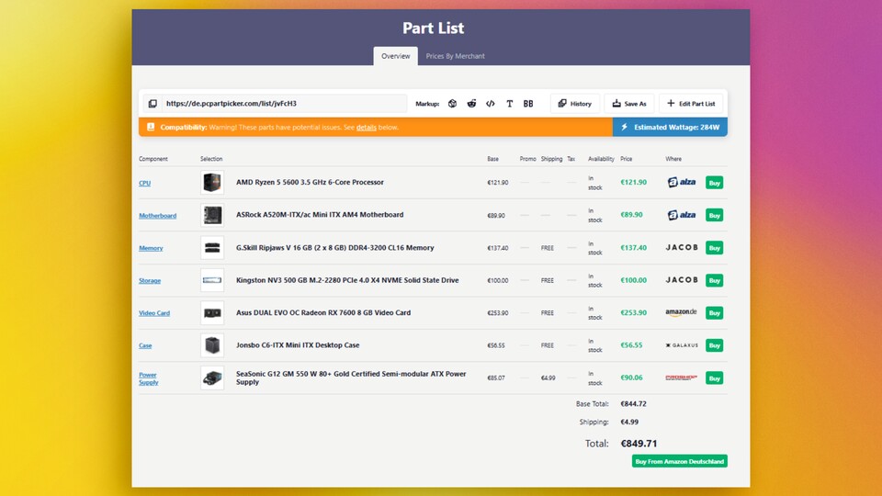This screenshot has height=496, width=882.
Task: Open G.Skill Ripjaws V memory name
Action: 334,247
